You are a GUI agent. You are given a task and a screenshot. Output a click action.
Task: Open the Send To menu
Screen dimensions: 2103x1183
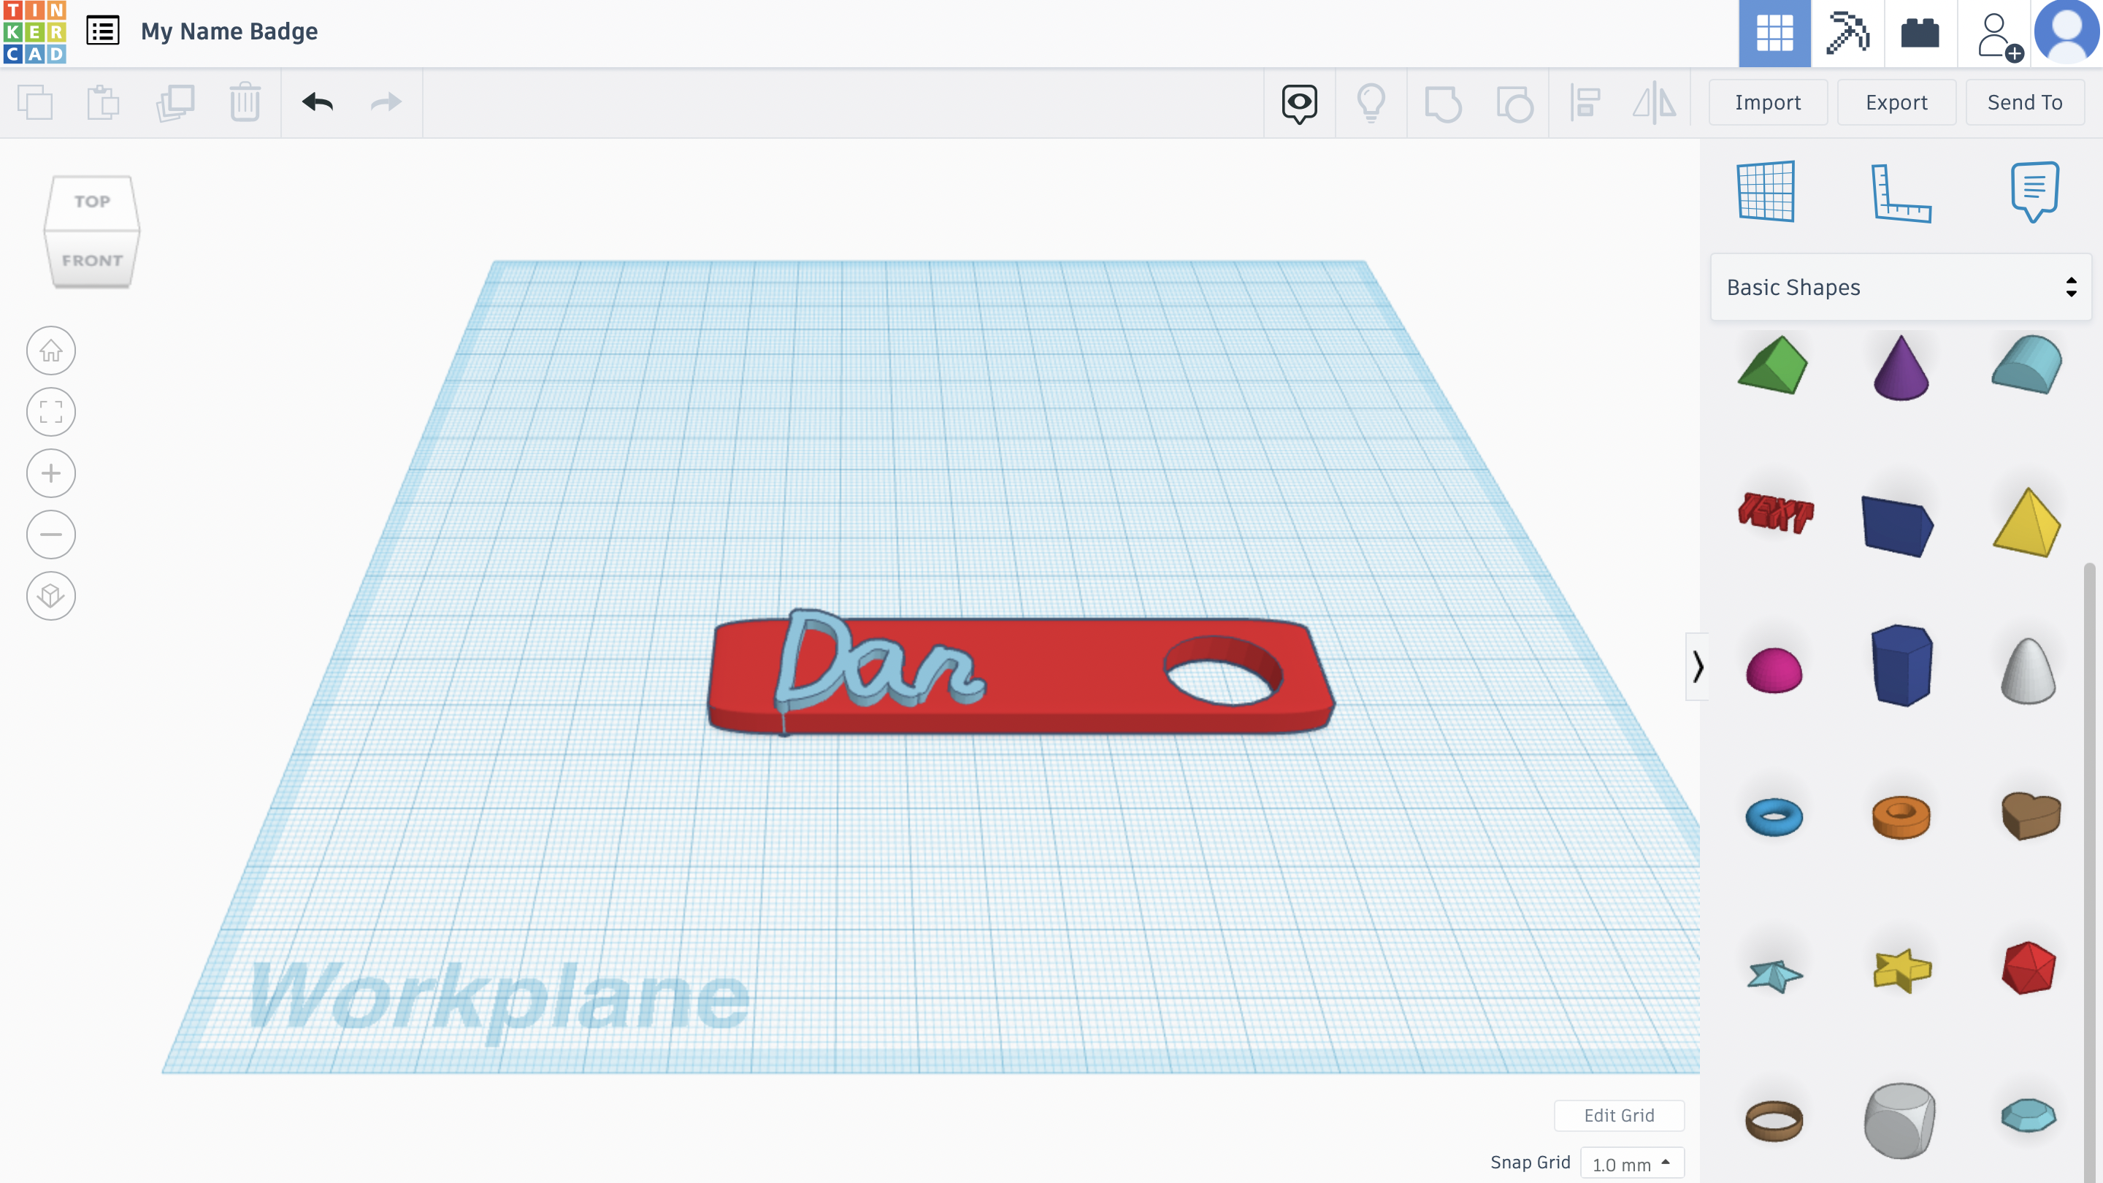pyautogui.click(x=2025, y=101)
